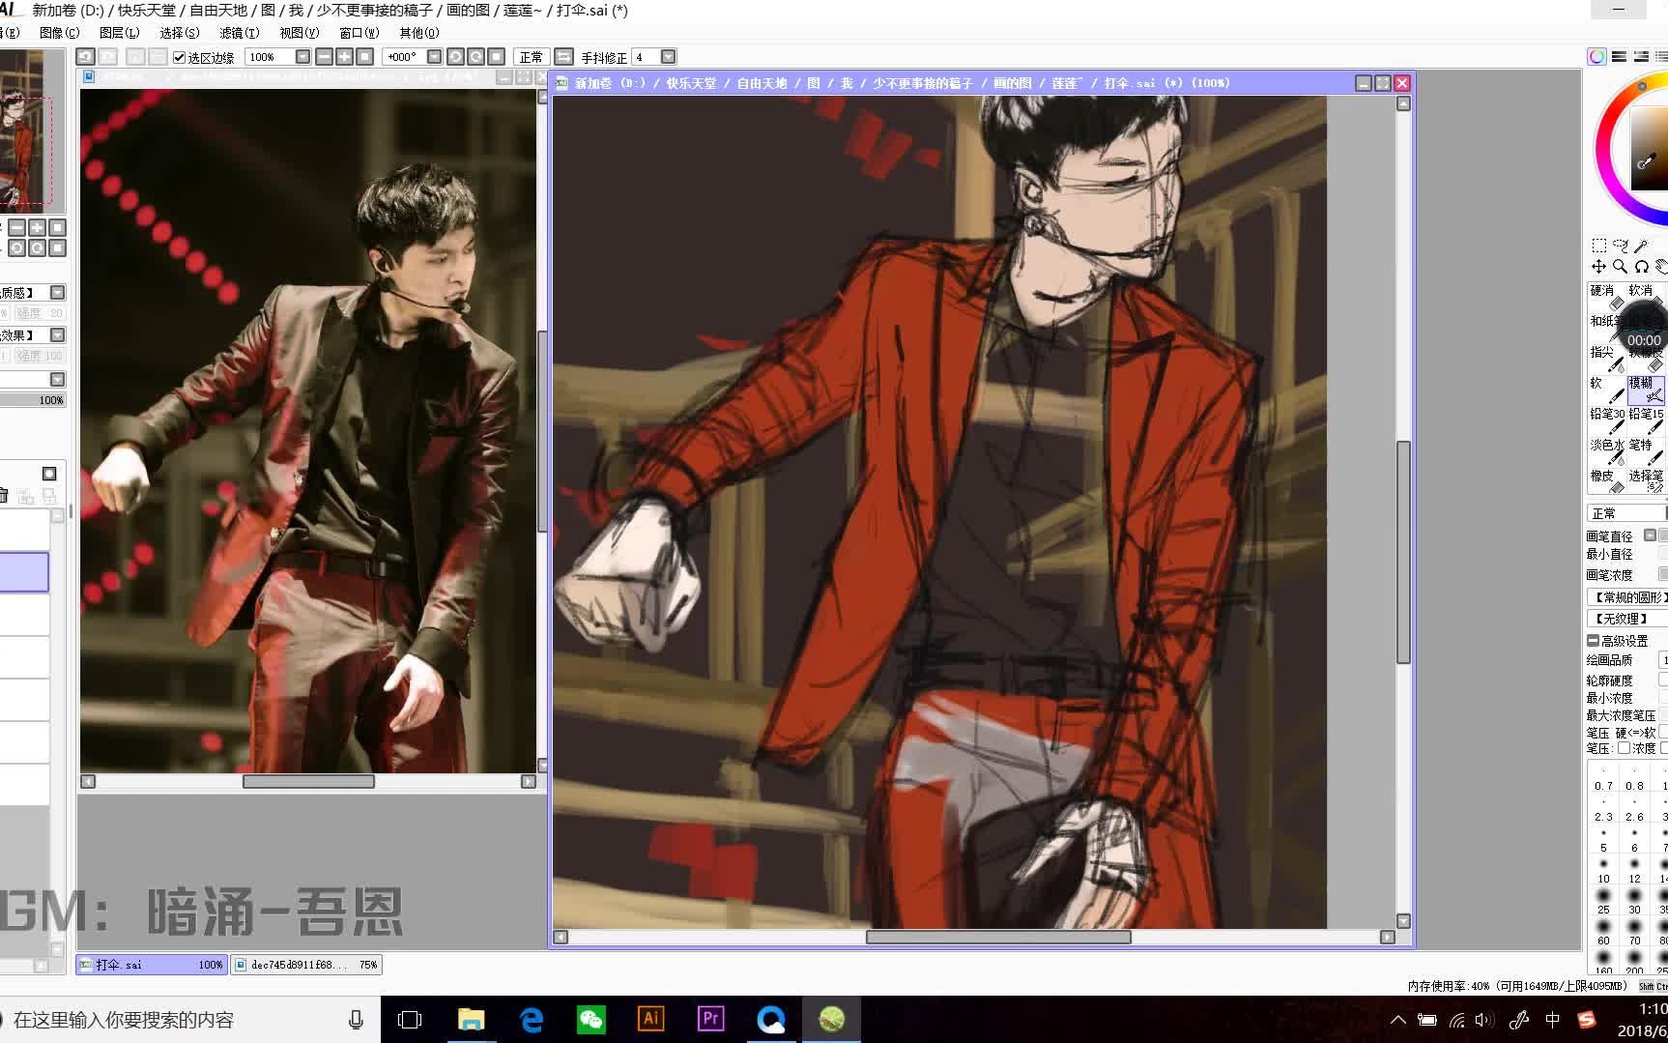Open the zoom 100% dropdown
The height and width of the screenshot is (1043, 1668).
[x=302, y=57]
